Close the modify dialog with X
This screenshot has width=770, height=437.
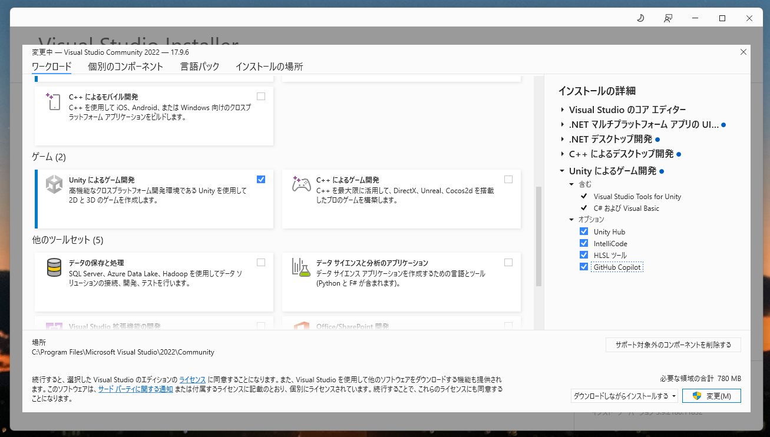point(743,52)
